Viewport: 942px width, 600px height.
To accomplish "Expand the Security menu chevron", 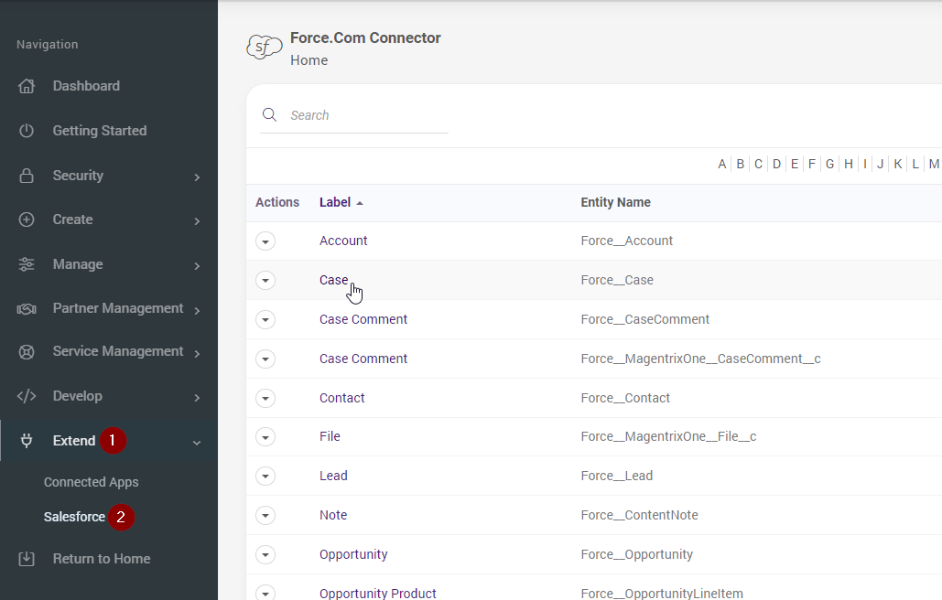I will (197, 177).
